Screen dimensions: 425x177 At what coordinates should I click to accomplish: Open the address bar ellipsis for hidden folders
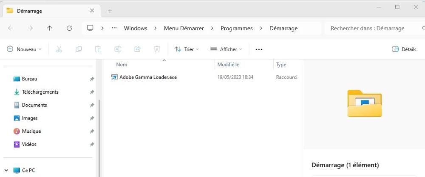[114, 28]
